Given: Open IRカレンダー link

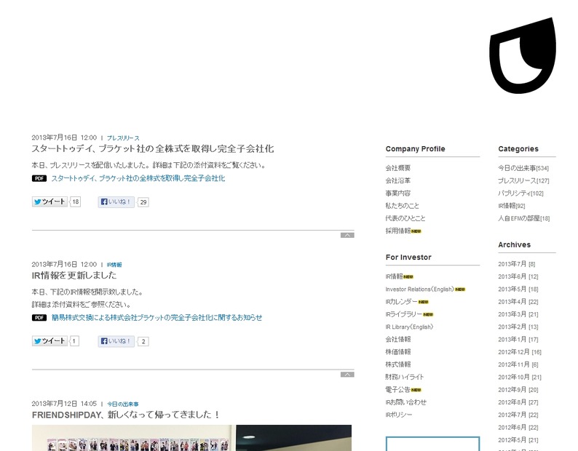Looking at the screenshot, I should 402,302.
